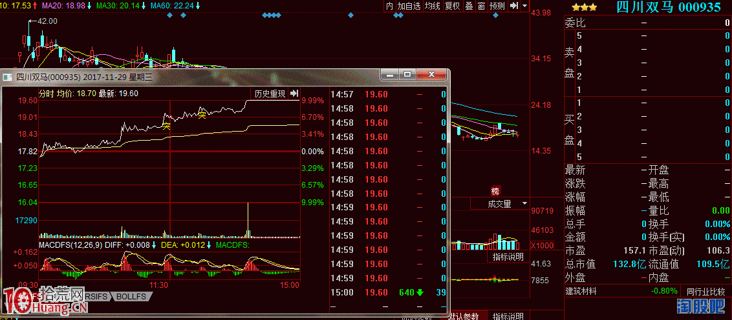Image resolution: width=732 pixels, height=320 pixels.
Task: Click the 14:57 trade row
Action: tap(389, 95)
